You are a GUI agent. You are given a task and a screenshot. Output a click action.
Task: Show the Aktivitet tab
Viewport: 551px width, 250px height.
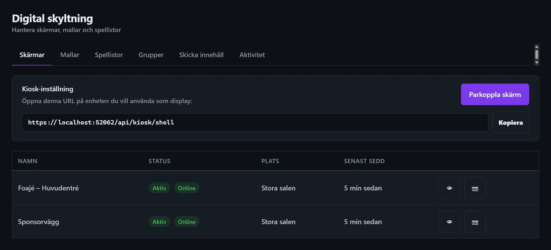(x=252, y=55)
